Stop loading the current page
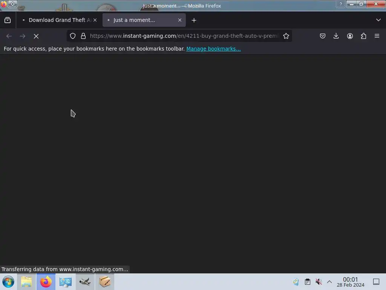Image resolution: width=386 pixels, height=290 pixels. point(36,36)
